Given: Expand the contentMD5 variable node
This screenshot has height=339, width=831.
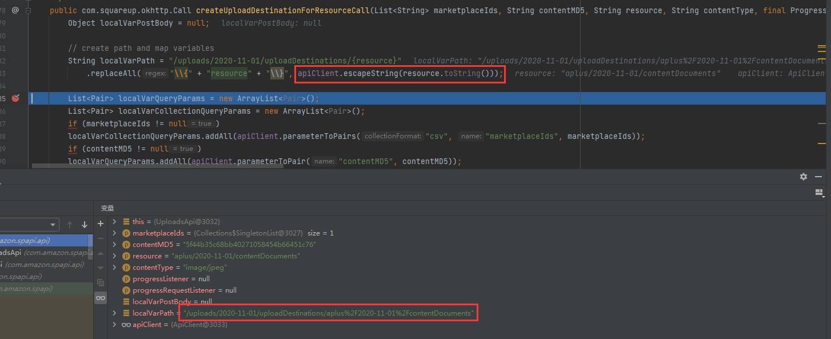Looking at the screenshot, I should 114,244.
